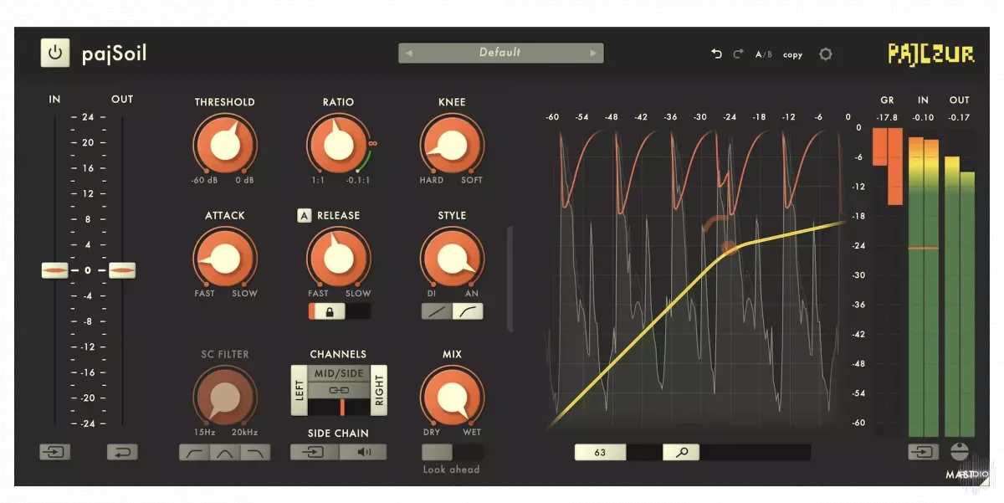
Task: Click the WET label under Mix
Action: (x=472, y=433)
